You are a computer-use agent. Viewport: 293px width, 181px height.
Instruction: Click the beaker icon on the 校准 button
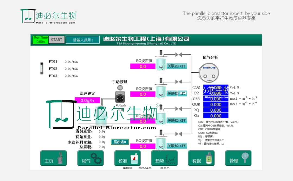pyautogui.click(x=134, y=159)
